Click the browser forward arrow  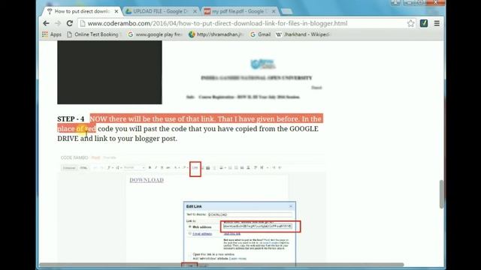tap(58, 23)
